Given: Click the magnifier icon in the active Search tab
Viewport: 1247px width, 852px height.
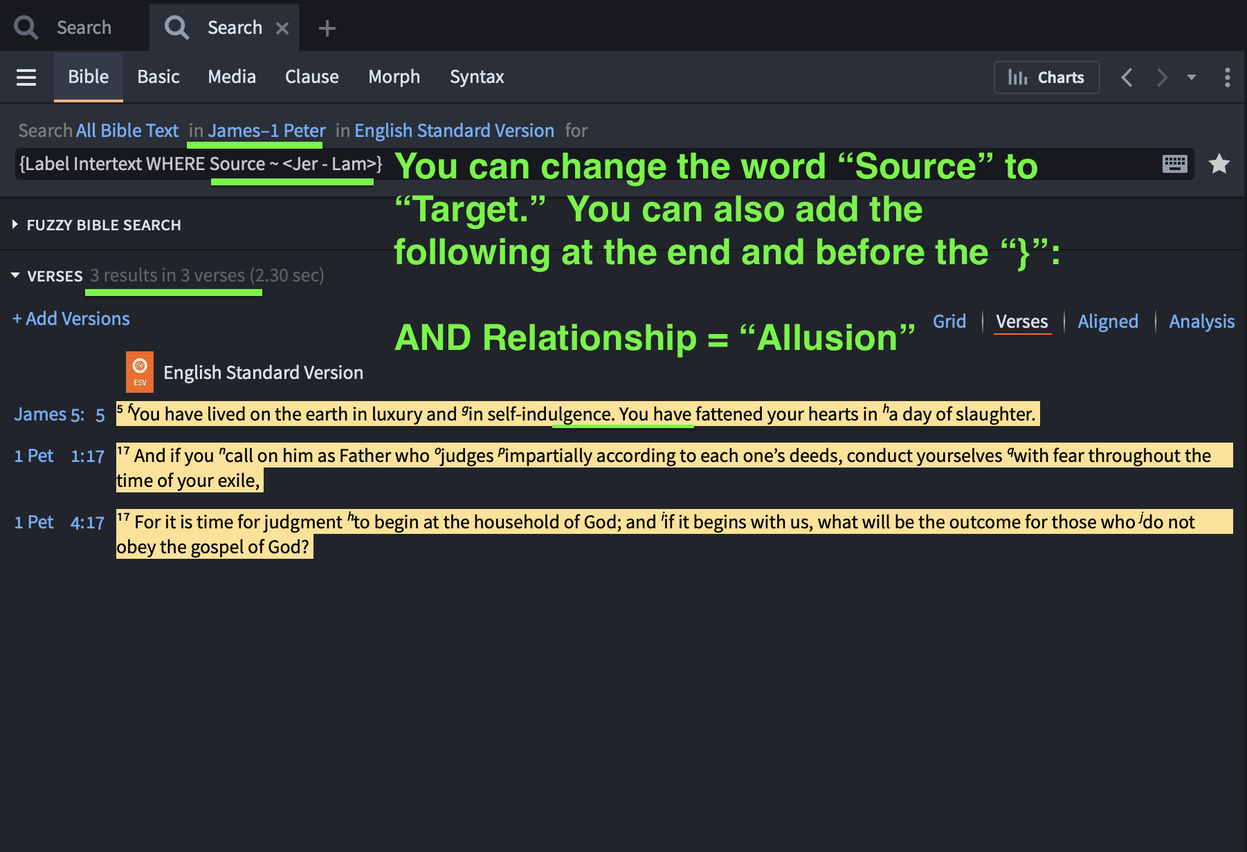Looking at the screenshot, I should [176, 28].
